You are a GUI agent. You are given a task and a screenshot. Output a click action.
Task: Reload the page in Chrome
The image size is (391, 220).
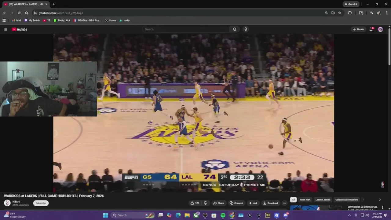(19, 13)
